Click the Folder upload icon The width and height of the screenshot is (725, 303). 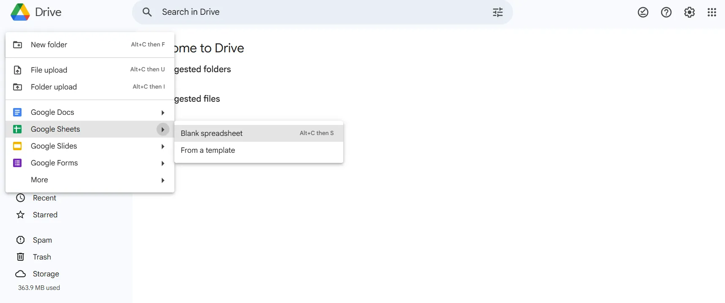pyautogui.click(x=17, y=87)
